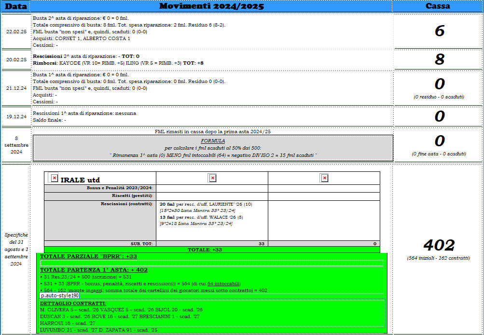The image size is (484, 335).
Task: Click the date 22.02.25
Action: click(x=16, y=32)
